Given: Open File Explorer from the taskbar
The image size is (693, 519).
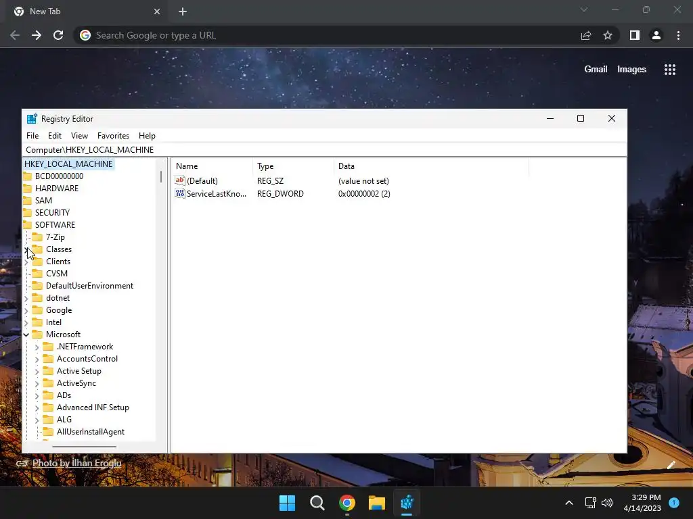Looking at the screenshot, I should click(x=377, y=503).
